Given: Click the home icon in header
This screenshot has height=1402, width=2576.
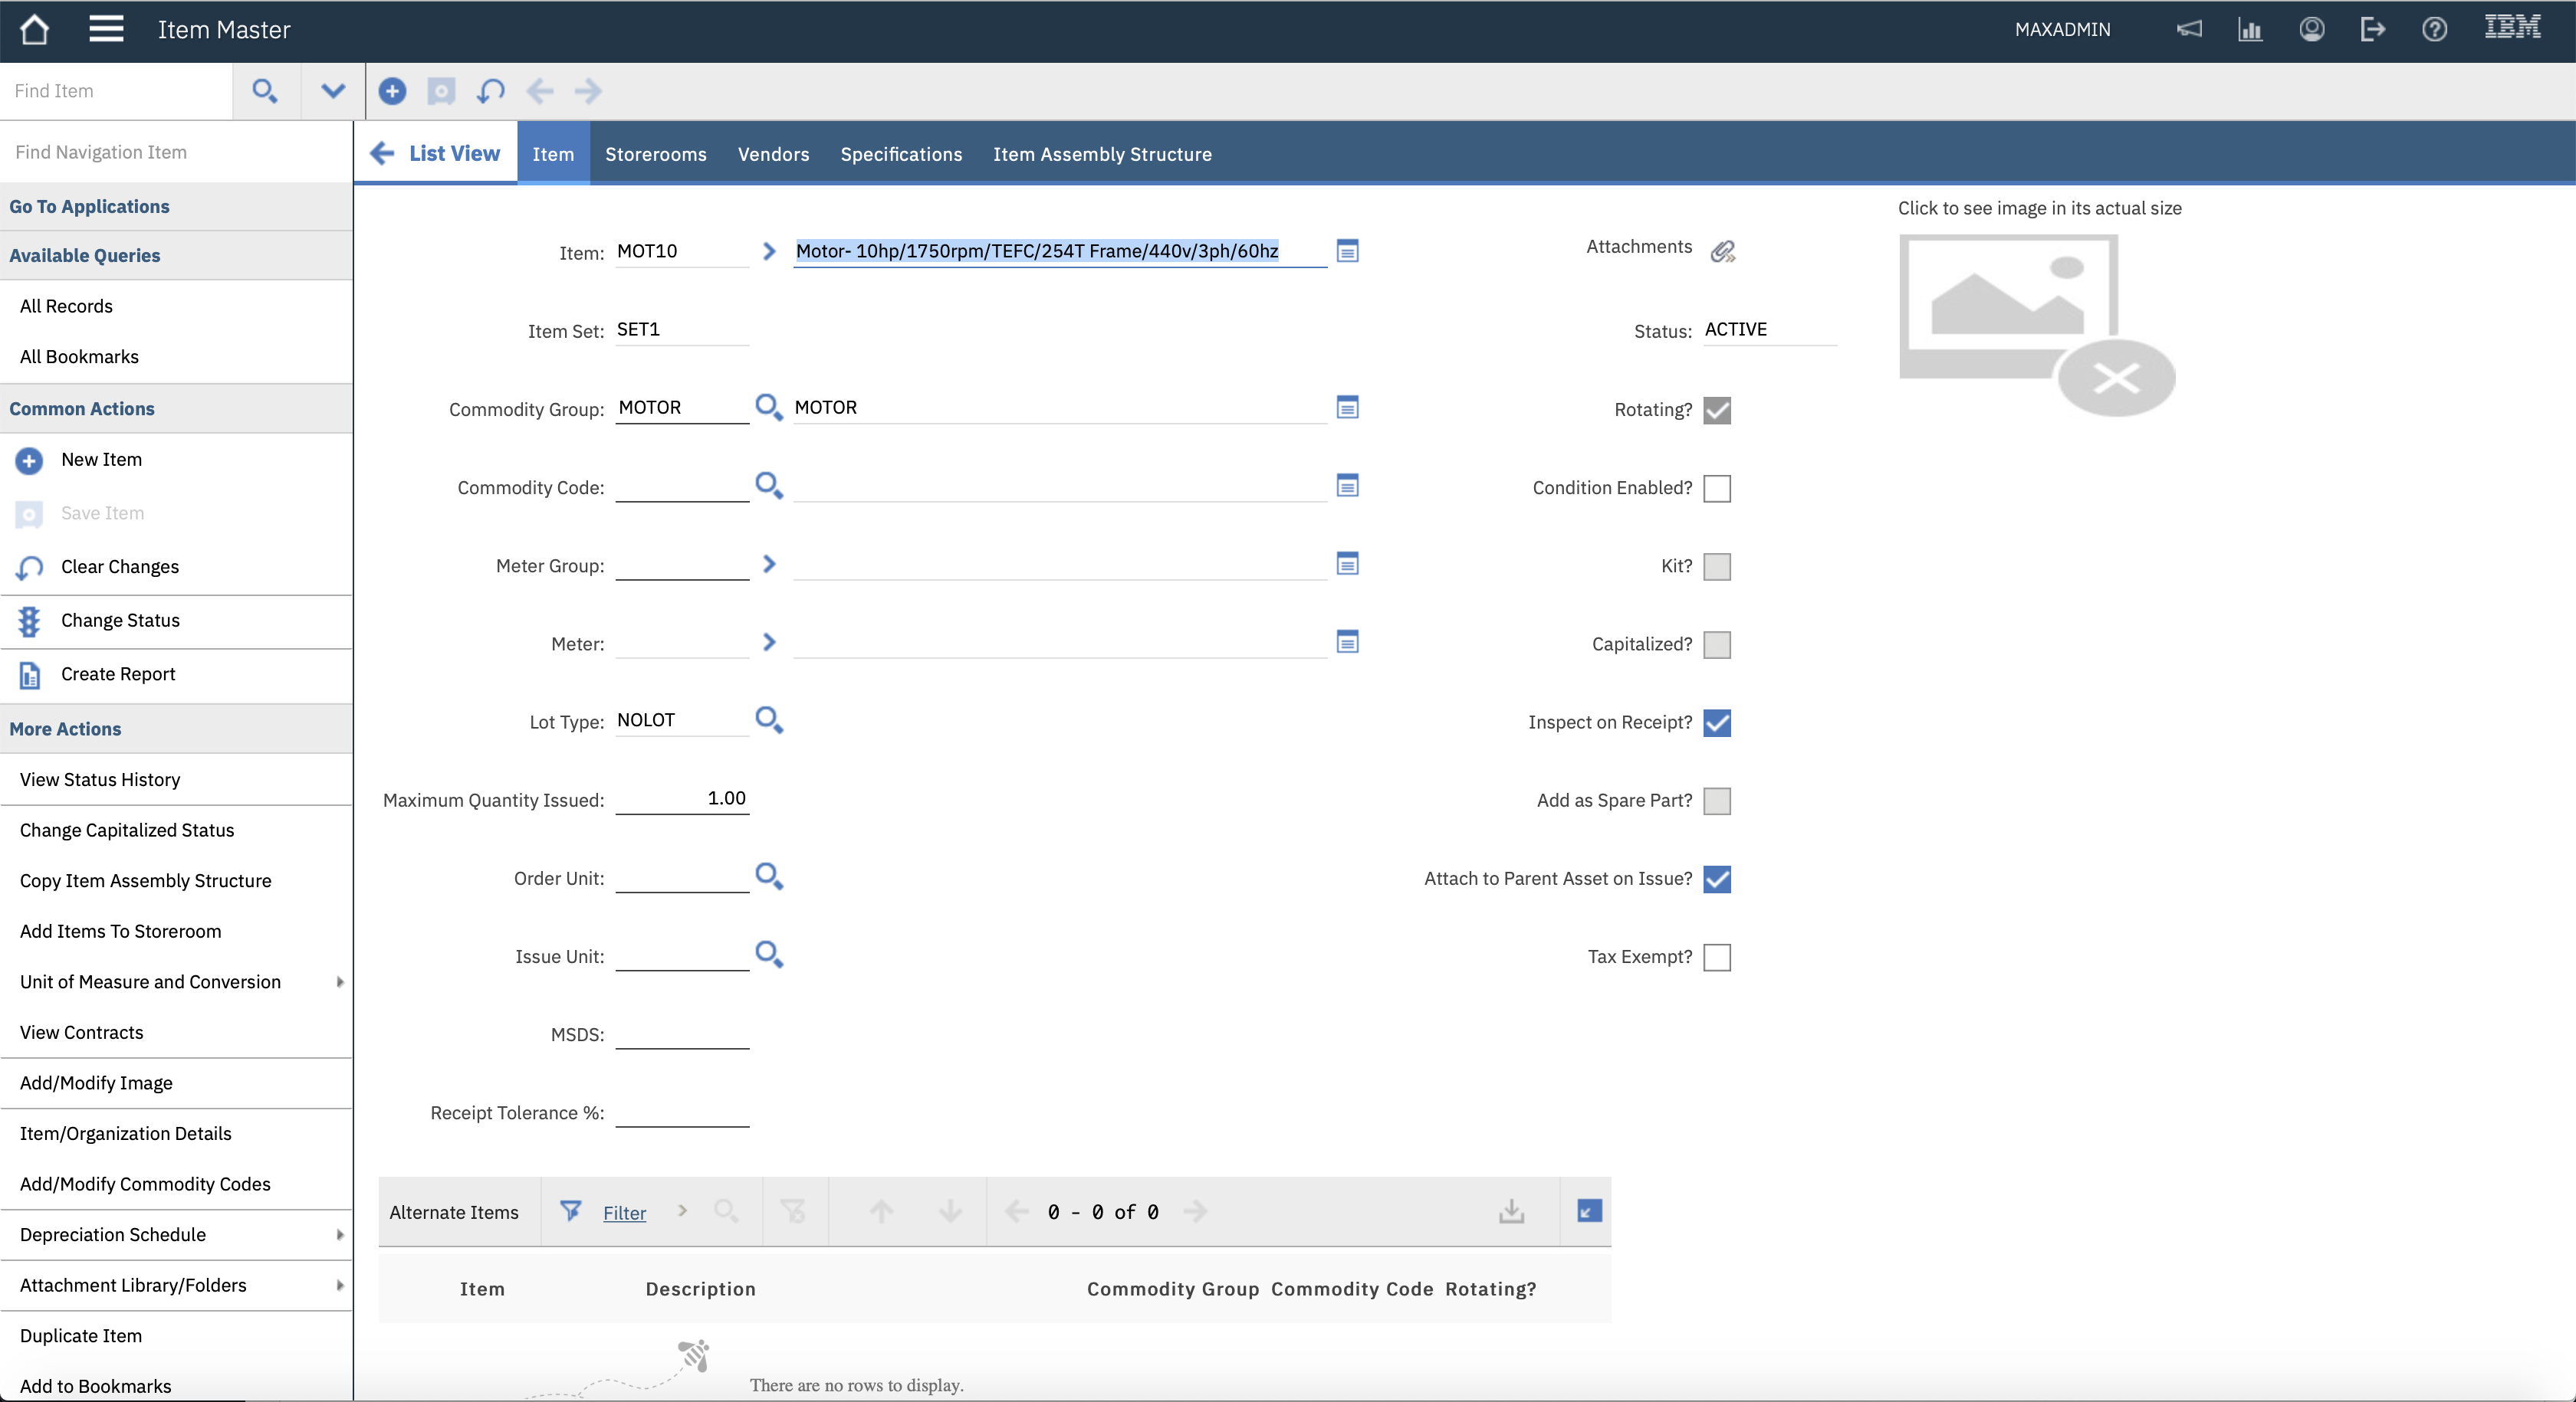Looking at the screenshot, I should click(x=34, y=29).
